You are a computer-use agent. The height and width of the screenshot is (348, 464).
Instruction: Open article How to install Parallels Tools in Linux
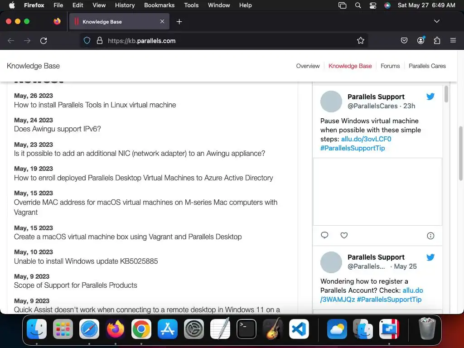[x=95, y=105]
